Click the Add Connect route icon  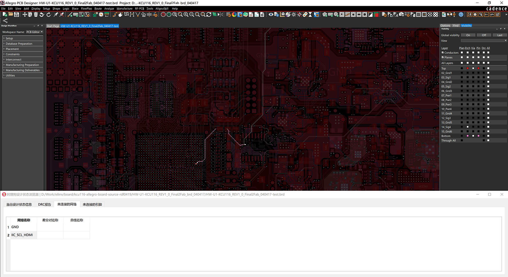click(115, 14)
